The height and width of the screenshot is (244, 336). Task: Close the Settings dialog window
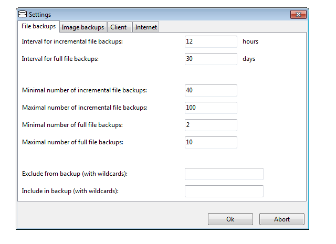pos(297,15)
